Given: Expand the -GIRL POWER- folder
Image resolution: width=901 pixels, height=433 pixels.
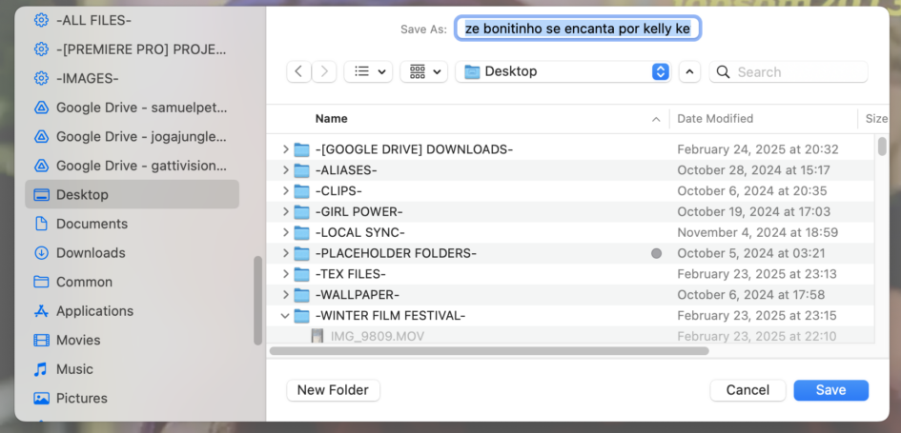Looking at the screenshot, I should [x=285, y=211].
